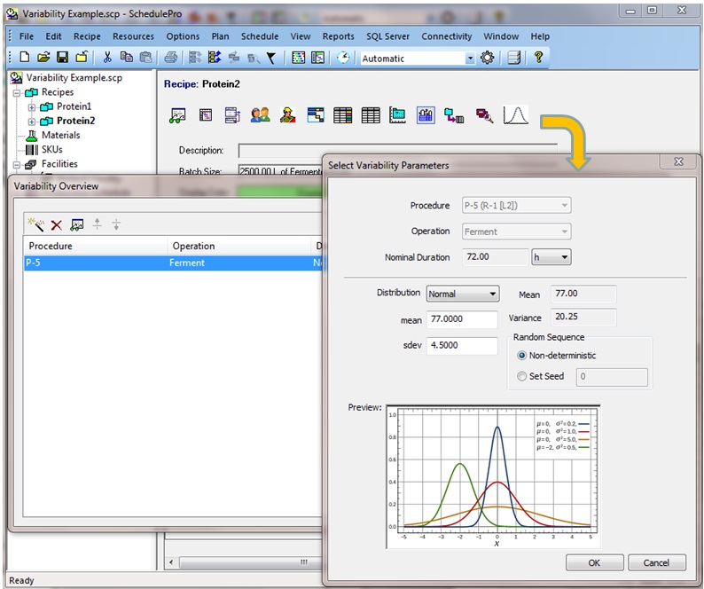The height and width of the screenshot is (589, 704).
Task: Click Cancel in Select Variability Parameters dialog
Action: coord(656,562)
